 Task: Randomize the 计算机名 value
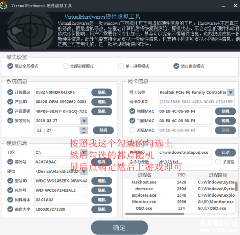(x=102, y=92)
